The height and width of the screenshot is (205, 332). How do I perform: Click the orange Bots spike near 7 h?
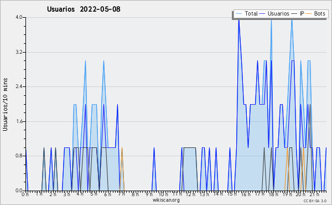click(x=122, y=169)
